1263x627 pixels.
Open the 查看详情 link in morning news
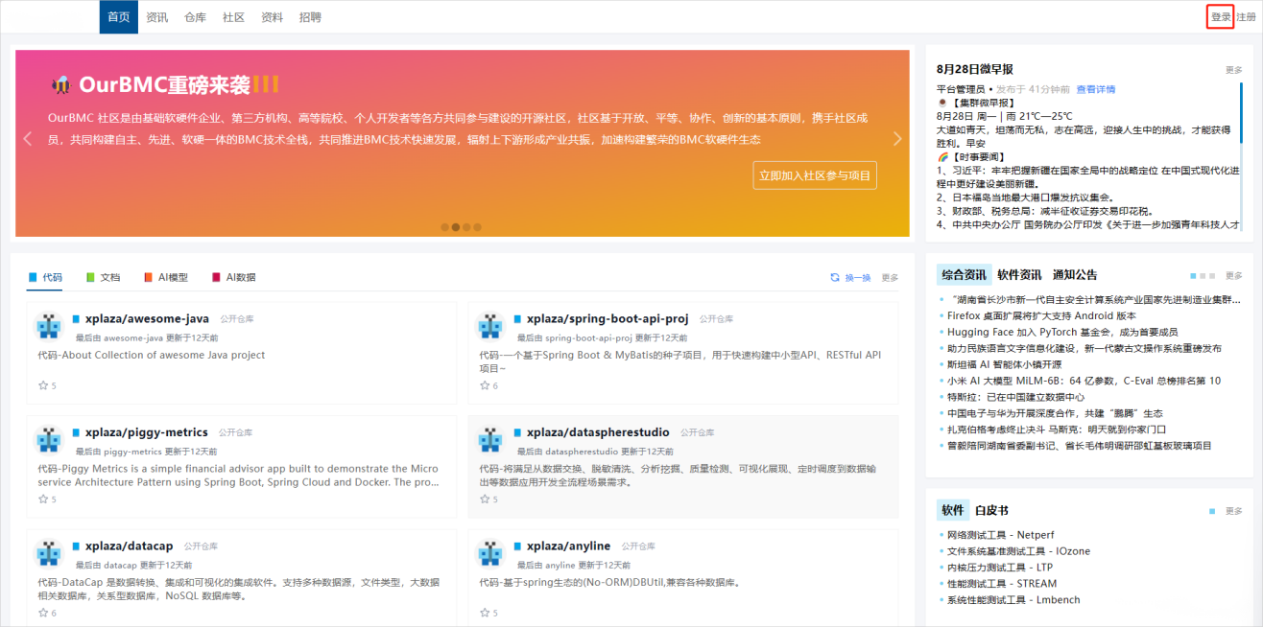[x=1095, y=89]
